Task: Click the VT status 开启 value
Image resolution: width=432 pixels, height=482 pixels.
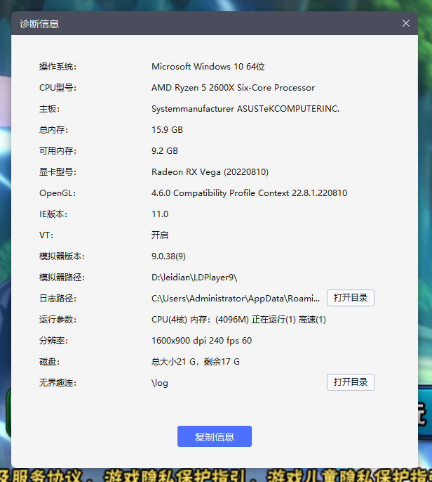Action: (160, 235)
